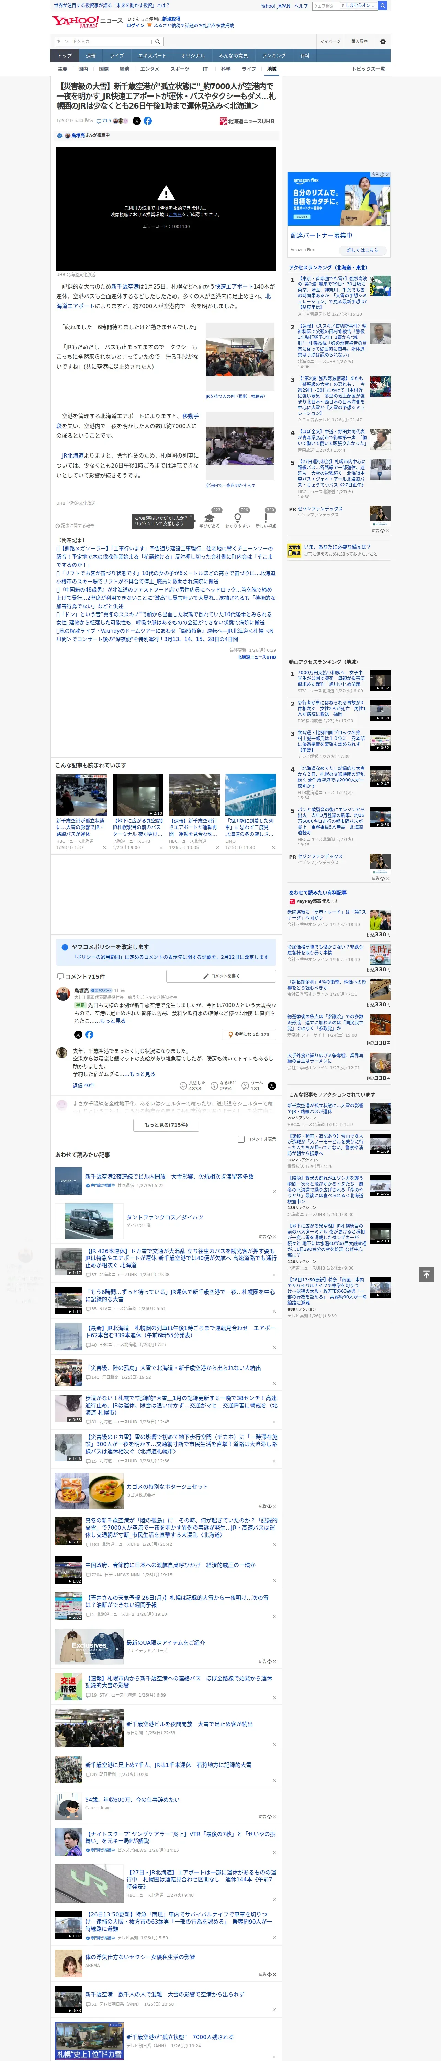Select the エキスパート navigation tab
Screen dimensions: 441x2061
click(152, 56)
